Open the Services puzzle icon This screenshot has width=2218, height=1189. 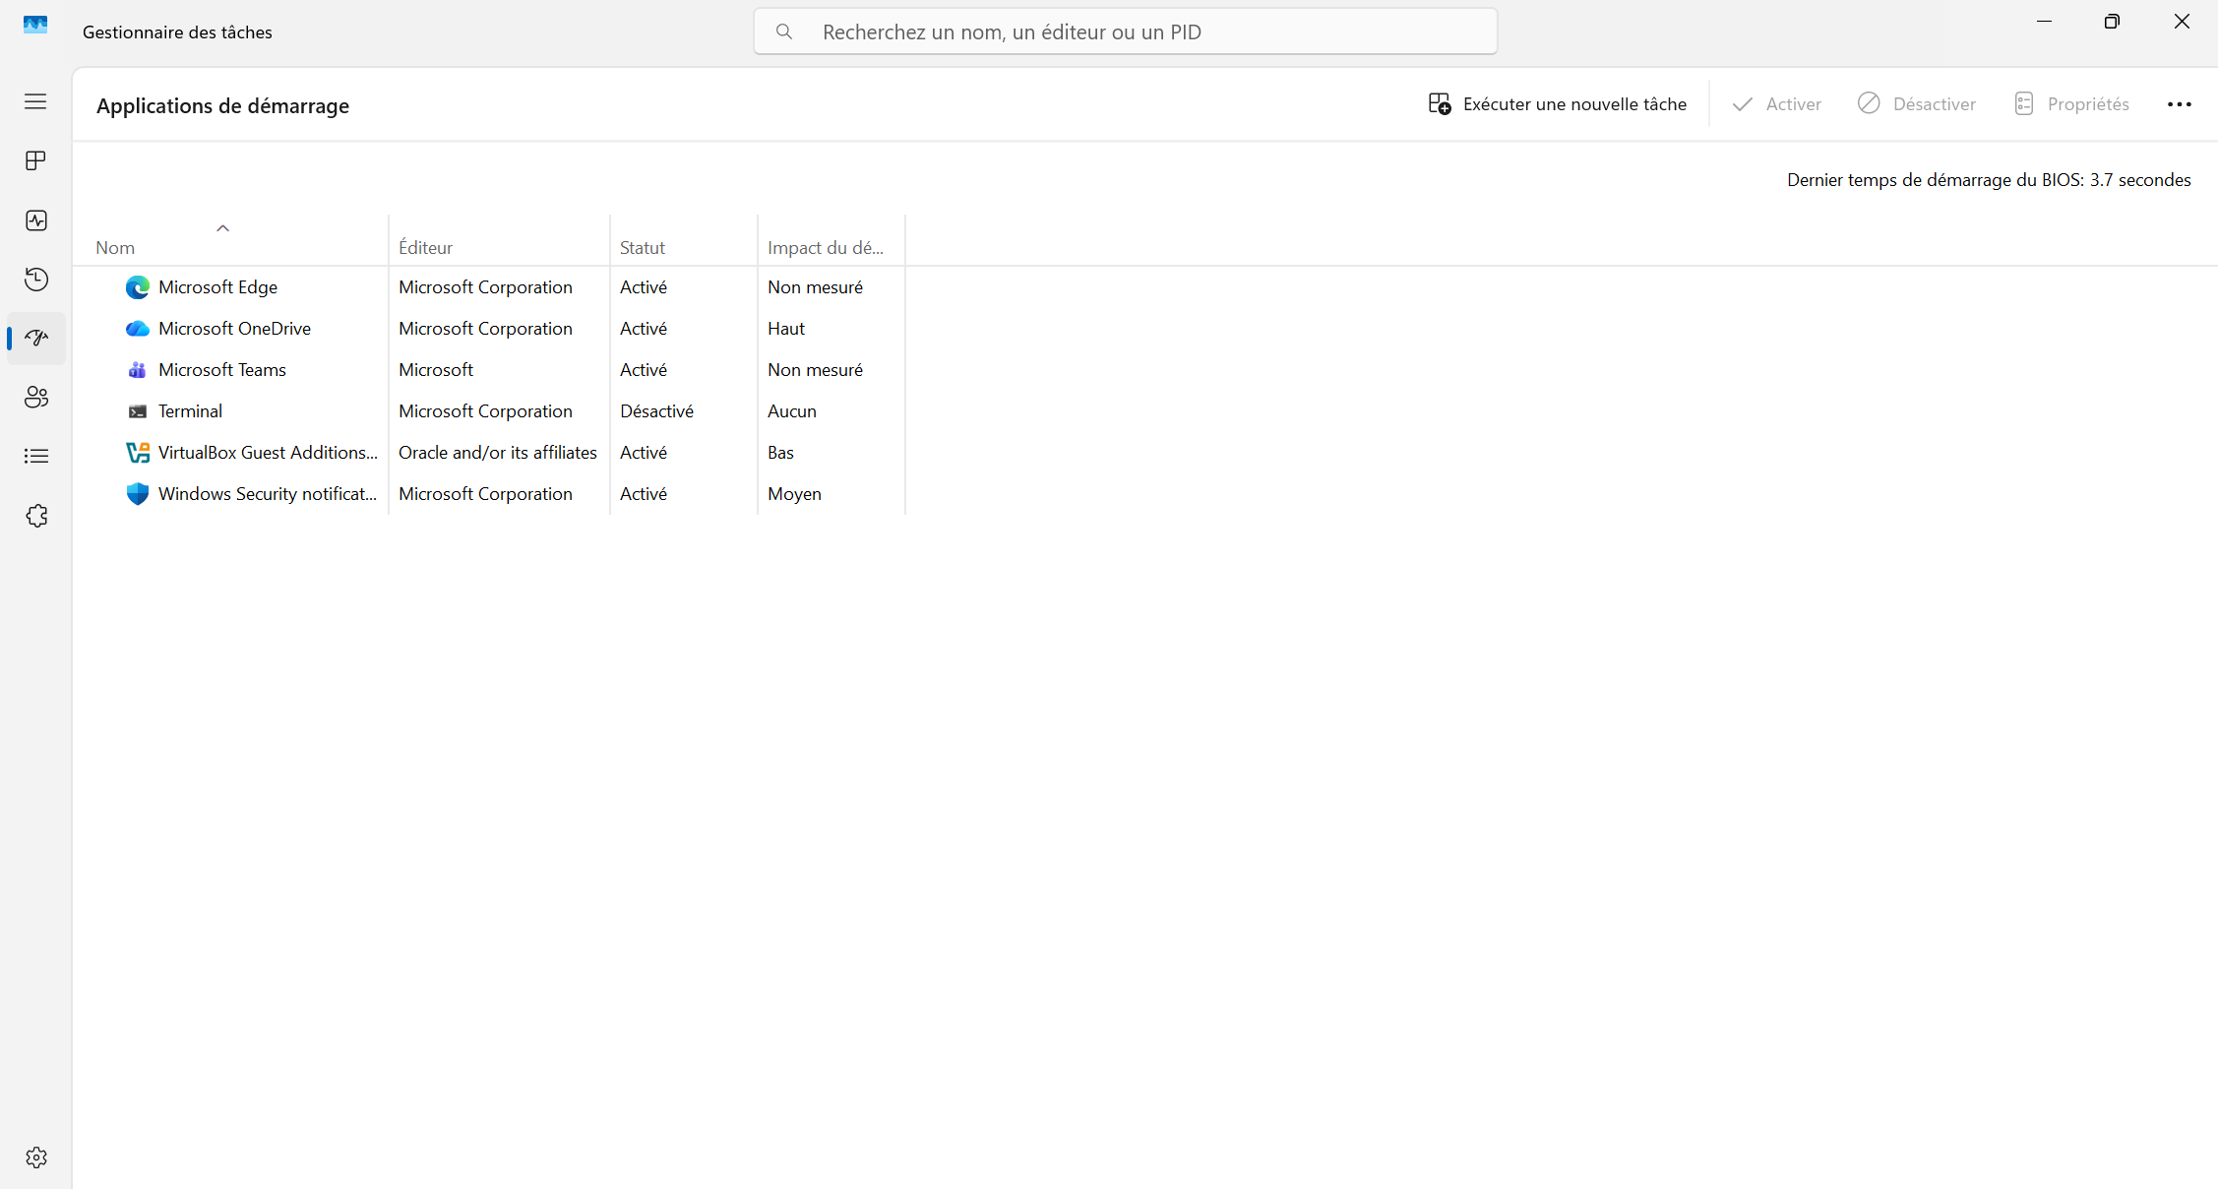[35, 516]
